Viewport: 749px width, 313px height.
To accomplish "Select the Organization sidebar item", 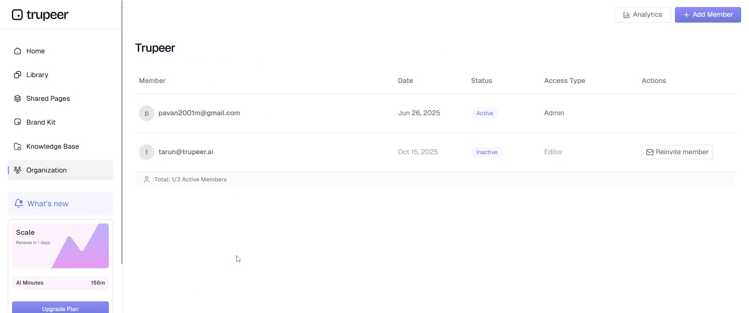I will point(60,170).
